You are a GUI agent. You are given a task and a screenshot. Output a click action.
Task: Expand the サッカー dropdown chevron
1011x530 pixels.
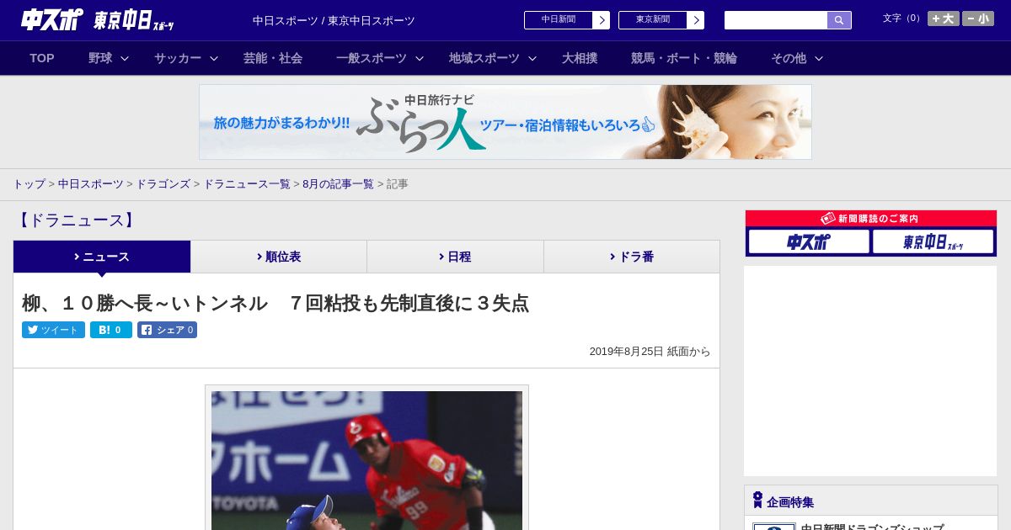[x=214, y=58]
